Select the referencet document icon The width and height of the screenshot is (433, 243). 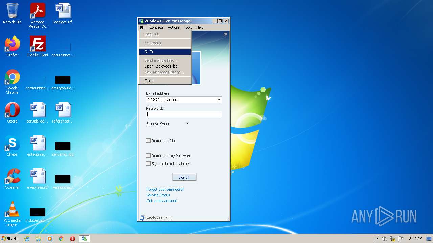coord(63,113)
